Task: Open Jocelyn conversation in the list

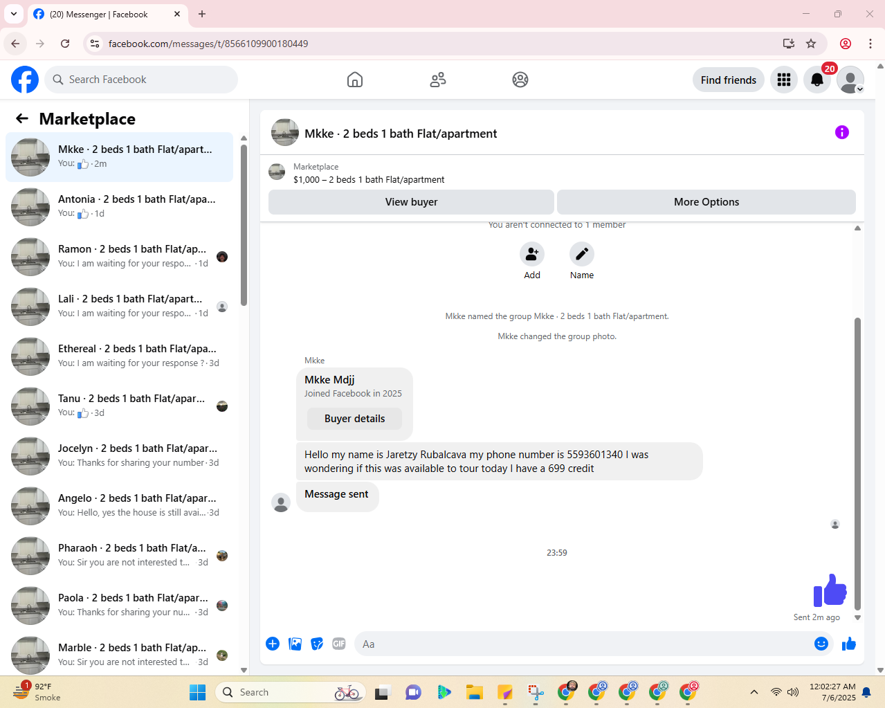Action: point(119,456)
